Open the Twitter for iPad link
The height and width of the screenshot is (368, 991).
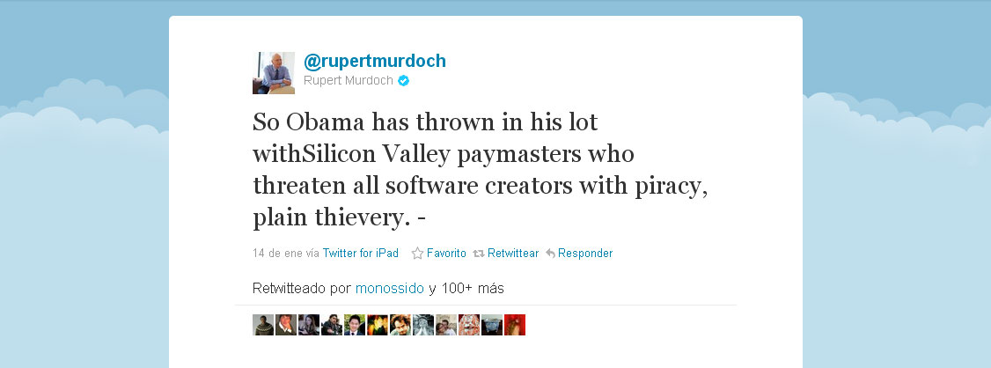click(360, 253)
